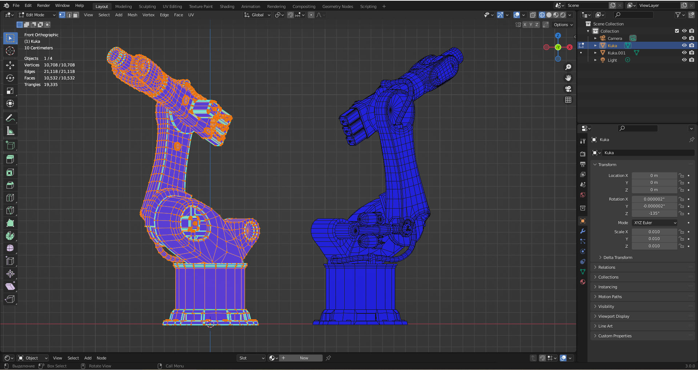The image size is (698, 370).
Task: Hide Kuka object in viewport
Action: [684, 45]
